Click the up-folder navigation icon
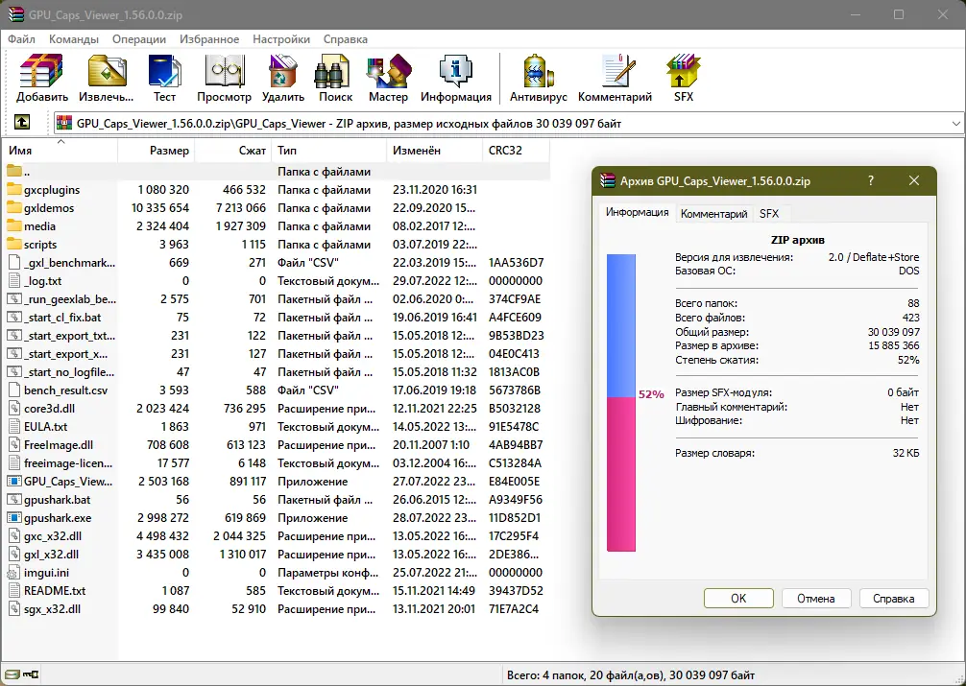 click(x=21, y=122)
